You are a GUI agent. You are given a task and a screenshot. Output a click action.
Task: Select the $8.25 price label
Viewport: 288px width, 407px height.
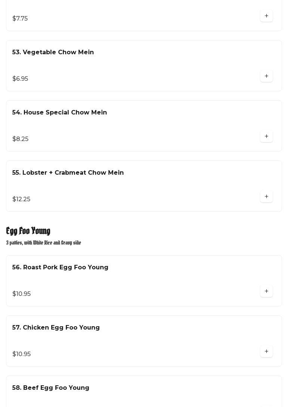pyautogui.click(x=20, y=139)
